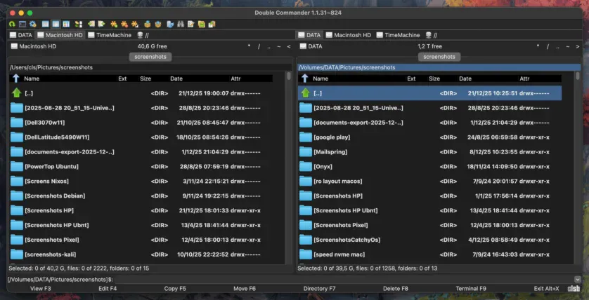Click the up-arrow icon in left panel header
The image size is (589, 300).
point(15,79)
